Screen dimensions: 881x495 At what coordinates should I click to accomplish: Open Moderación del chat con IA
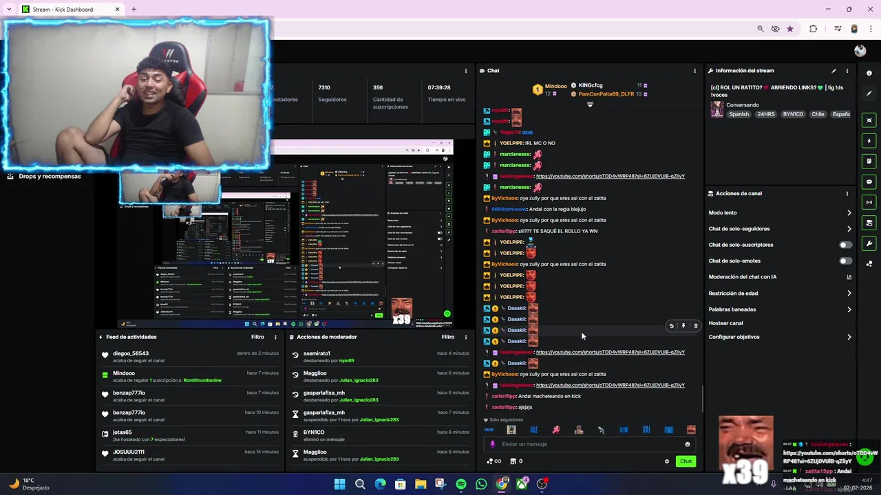click(781, 277)
